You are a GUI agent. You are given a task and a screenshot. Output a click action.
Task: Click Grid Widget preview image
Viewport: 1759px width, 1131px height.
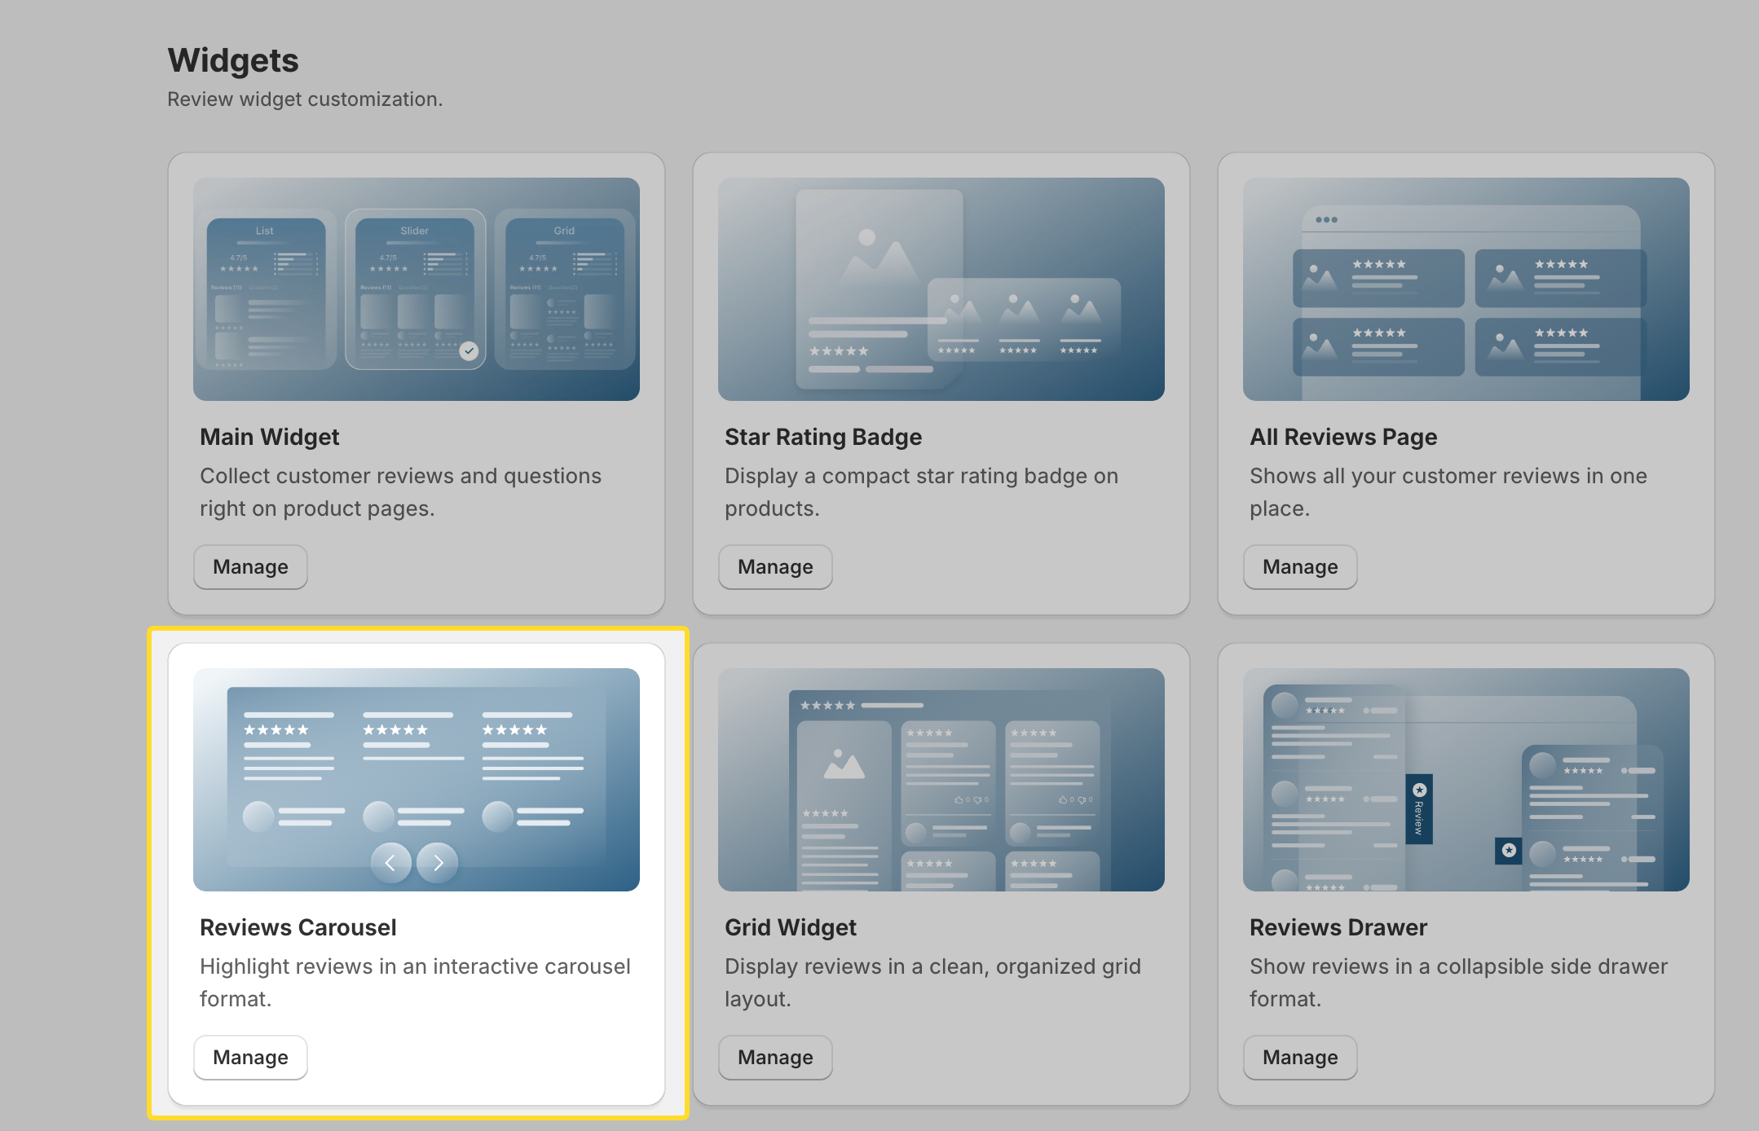tap(941, 780)
